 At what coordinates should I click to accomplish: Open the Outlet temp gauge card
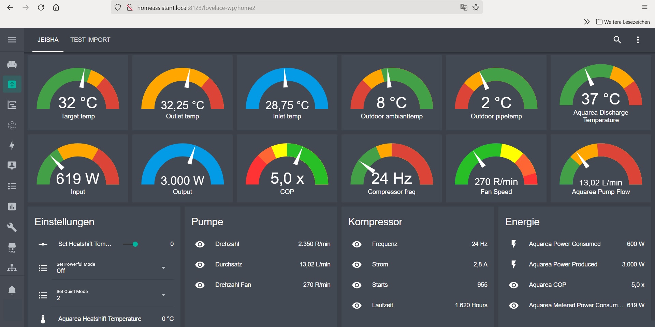coord(183,93)
